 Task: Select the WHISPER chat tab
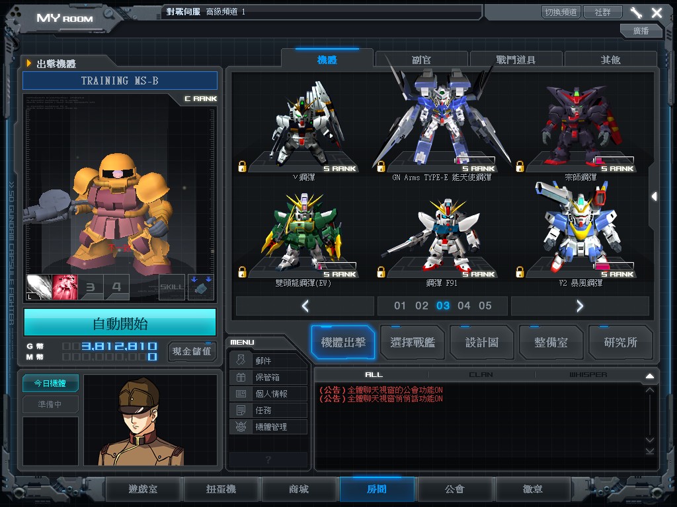588,375
